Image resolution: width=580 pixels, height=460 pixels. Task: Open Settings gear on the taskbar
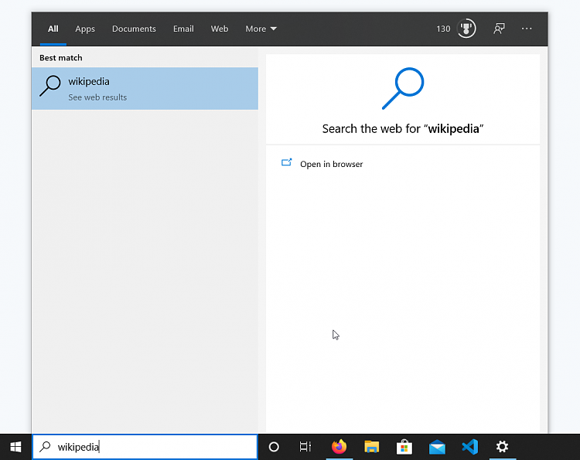[x=502, y=447]
